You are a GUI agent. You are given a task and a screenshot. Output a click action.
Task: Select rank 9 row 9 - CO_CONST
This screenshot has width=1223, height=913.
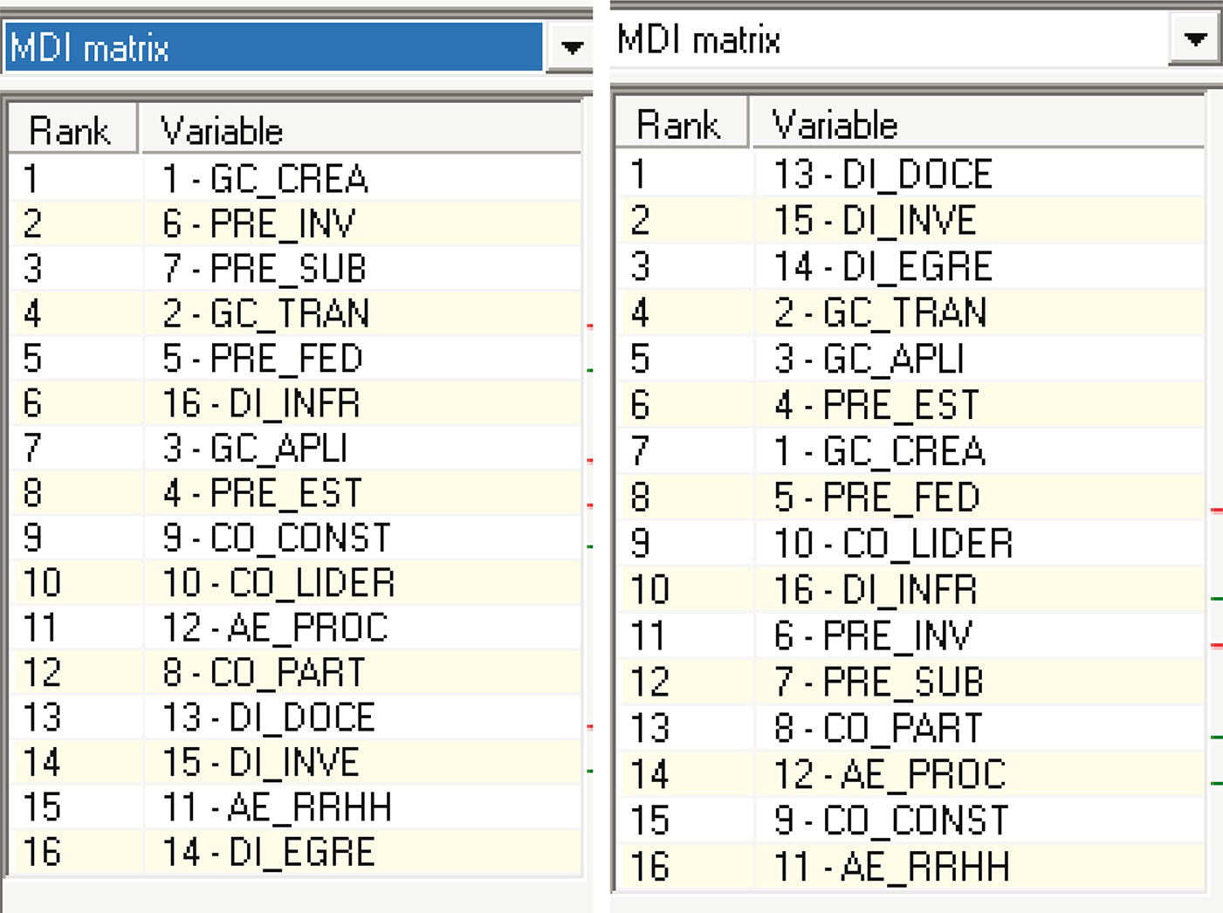(x=295, y=538)
